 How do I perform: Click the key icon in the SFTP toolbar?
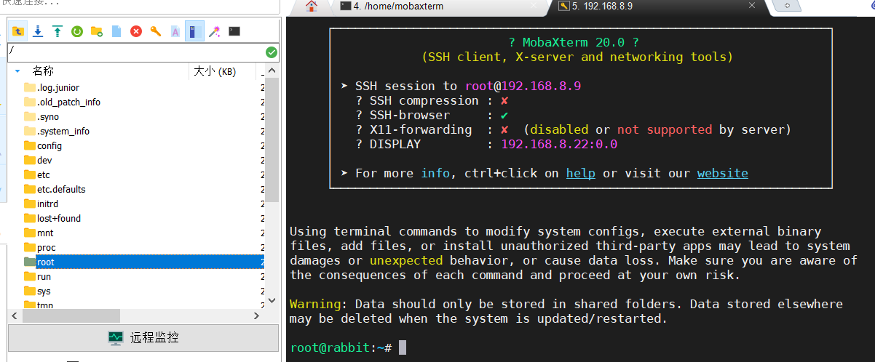155,31
